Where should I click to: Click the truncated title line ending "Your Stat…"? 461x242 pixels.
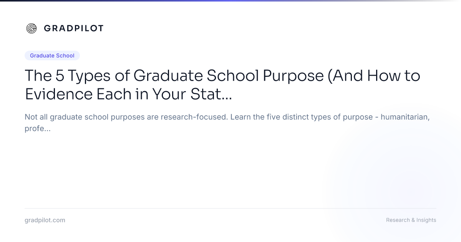click(x=128, y=94)
